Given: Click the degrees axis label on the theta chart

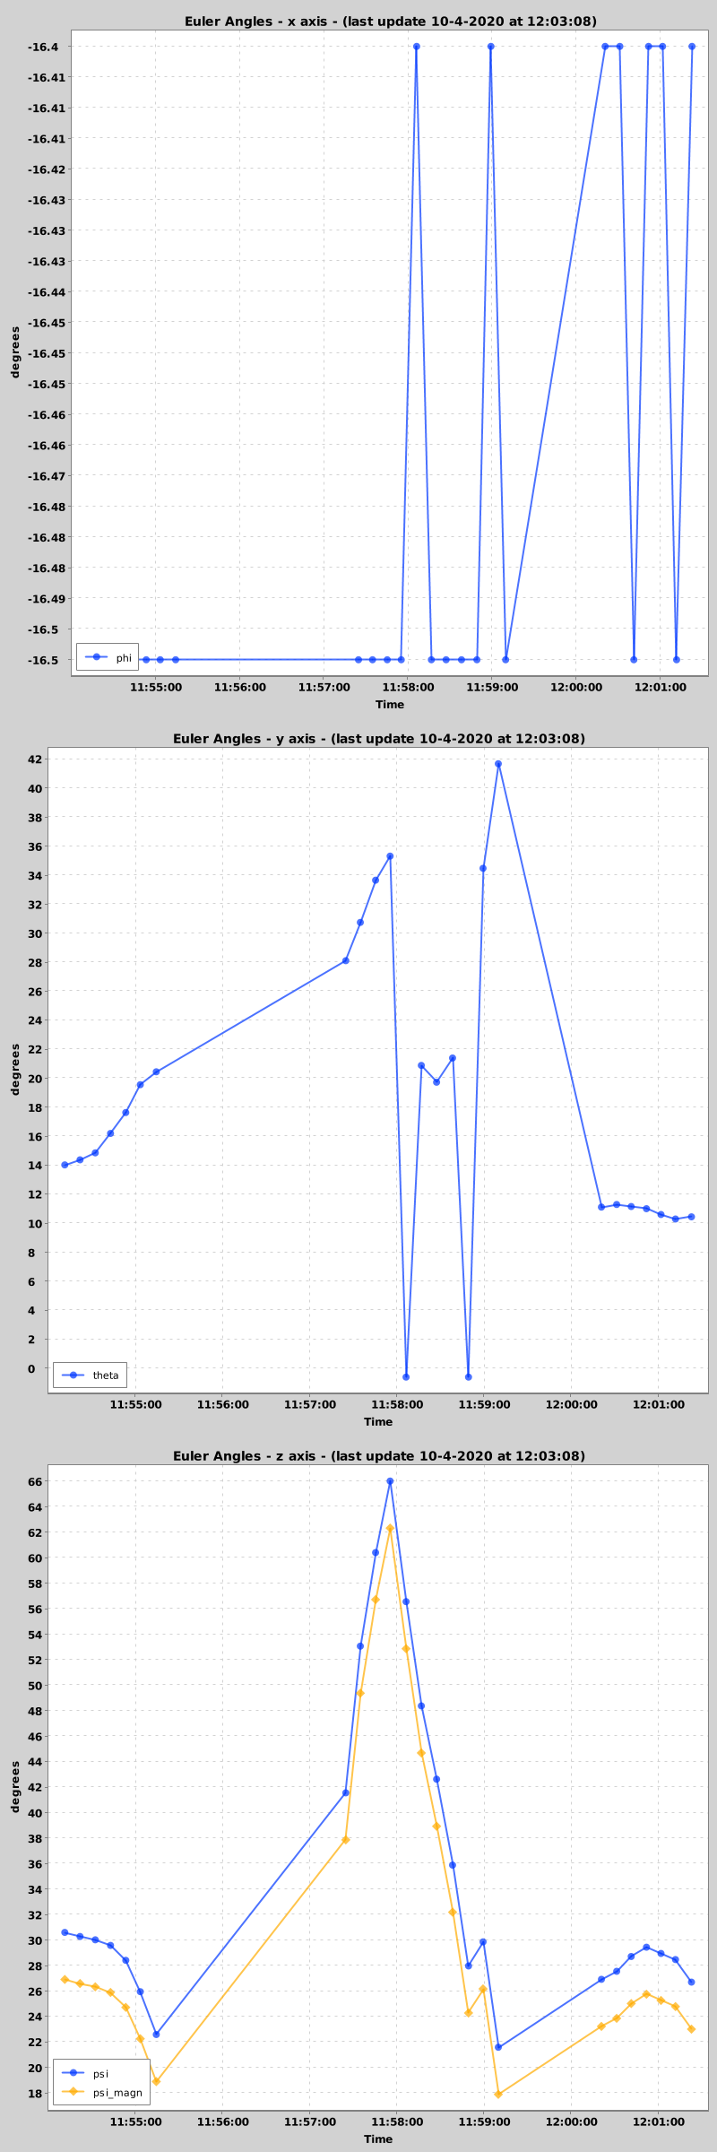Looking at the screenshot, I should pyautogui.click(x=15, y=1069).
